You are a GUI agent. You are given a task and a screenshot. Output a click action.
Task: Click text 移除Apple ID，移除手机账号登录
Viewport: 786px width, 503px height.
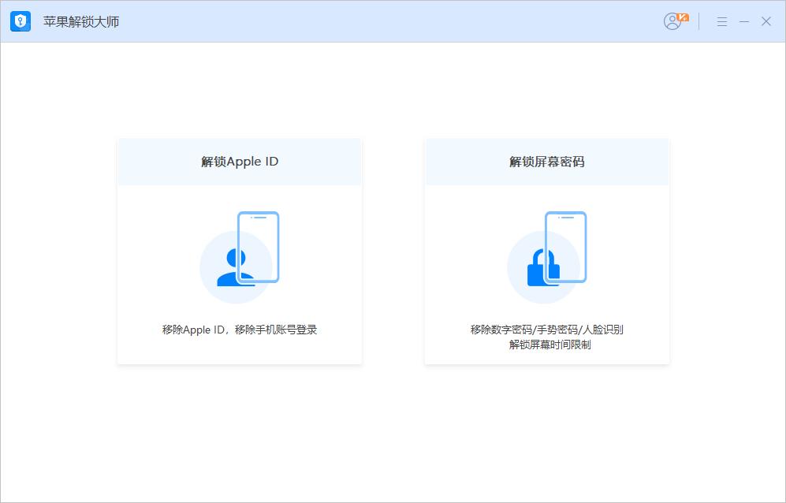click(x=240, y=330)
